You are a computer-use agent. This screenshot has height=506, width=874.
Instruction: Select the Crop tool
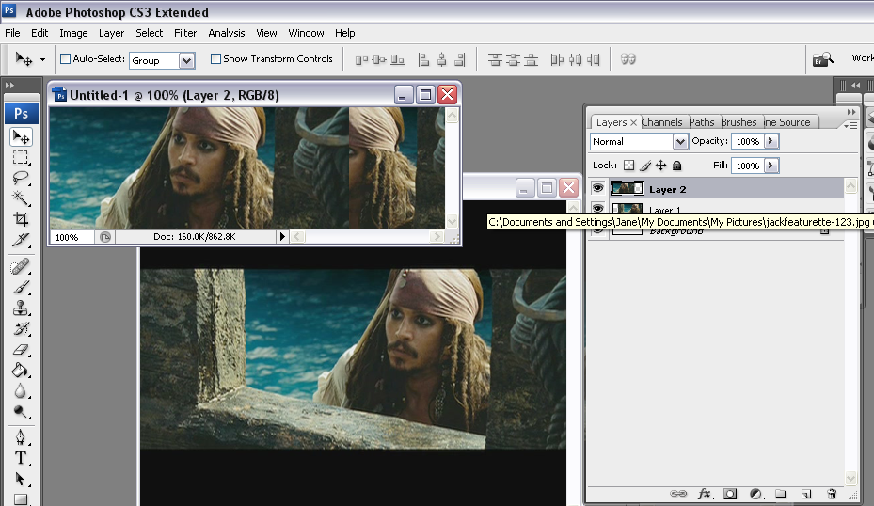(x=20, y=219)
